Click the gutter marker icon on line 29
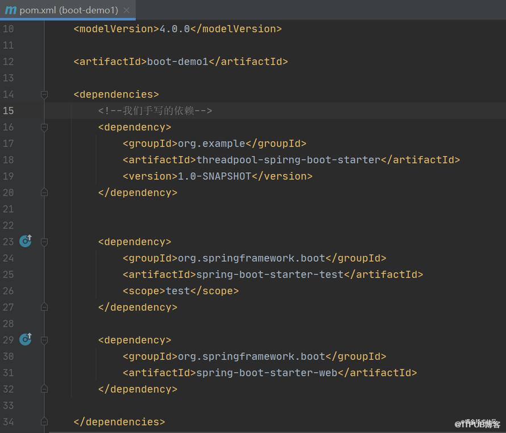This screenshot has height=433, width=506. pyautogui.click(x=26, y=339)
